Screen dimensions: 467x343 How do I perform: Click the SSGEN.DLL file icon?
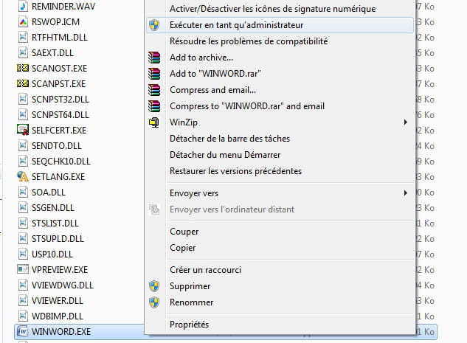[x=23, y=207]
